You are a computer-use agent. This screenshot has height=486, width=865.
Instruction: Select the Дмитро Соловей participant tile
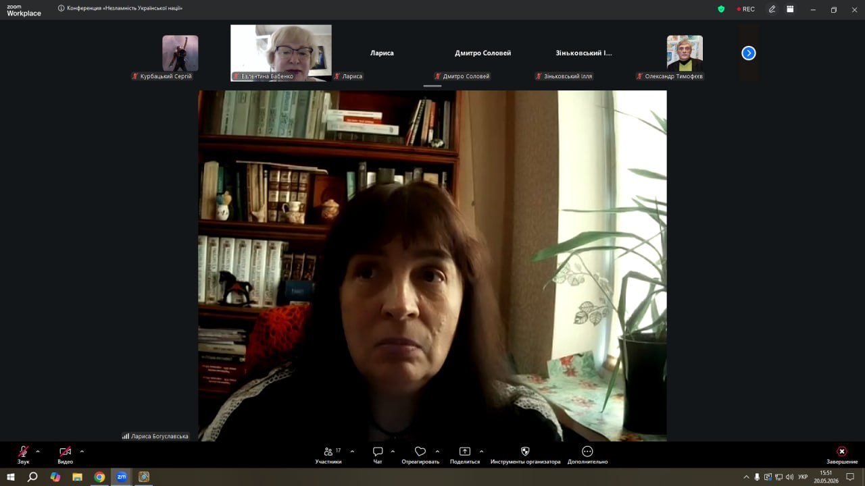[483, 53]
